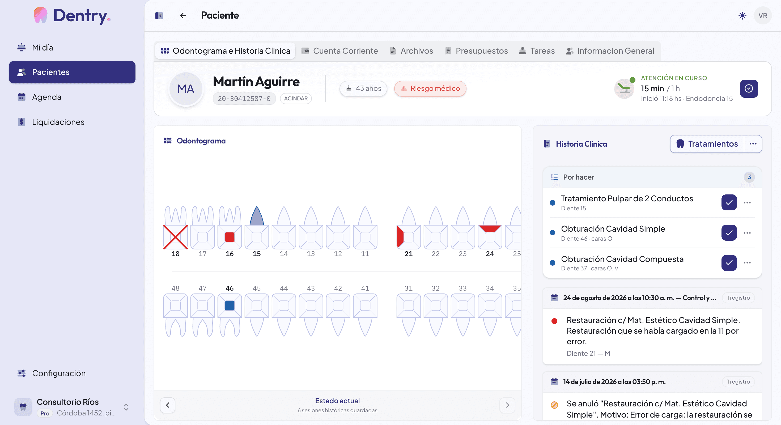The width and height of the screenshot is (781, 425).
Task: Open the Presupuestos tab
Action: click(476, 51)
